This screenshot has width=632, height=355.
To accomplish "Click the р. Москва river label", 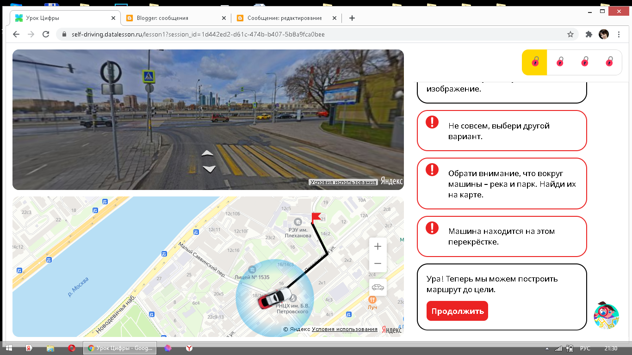I will (x=78, y=287).
